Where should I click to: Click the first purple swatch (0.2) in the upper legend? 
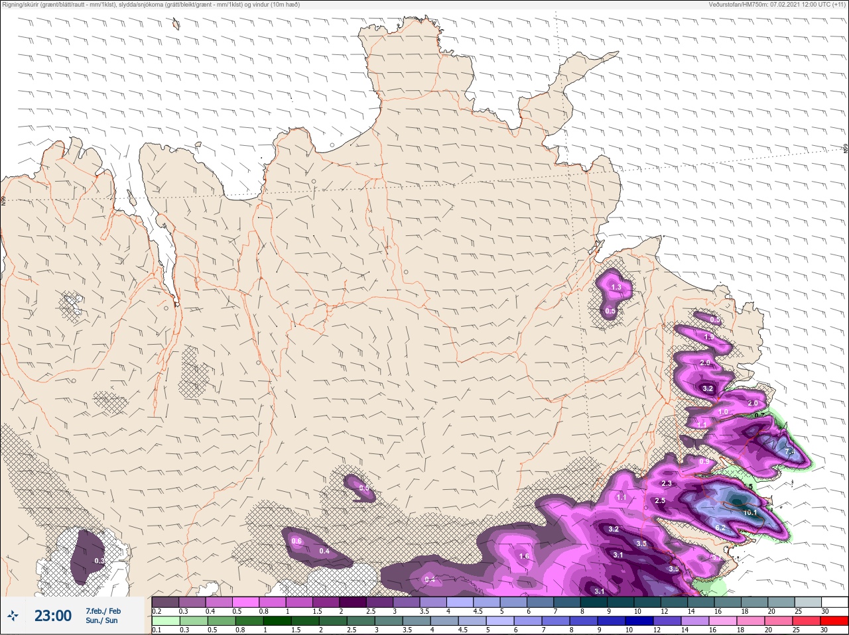165,602
